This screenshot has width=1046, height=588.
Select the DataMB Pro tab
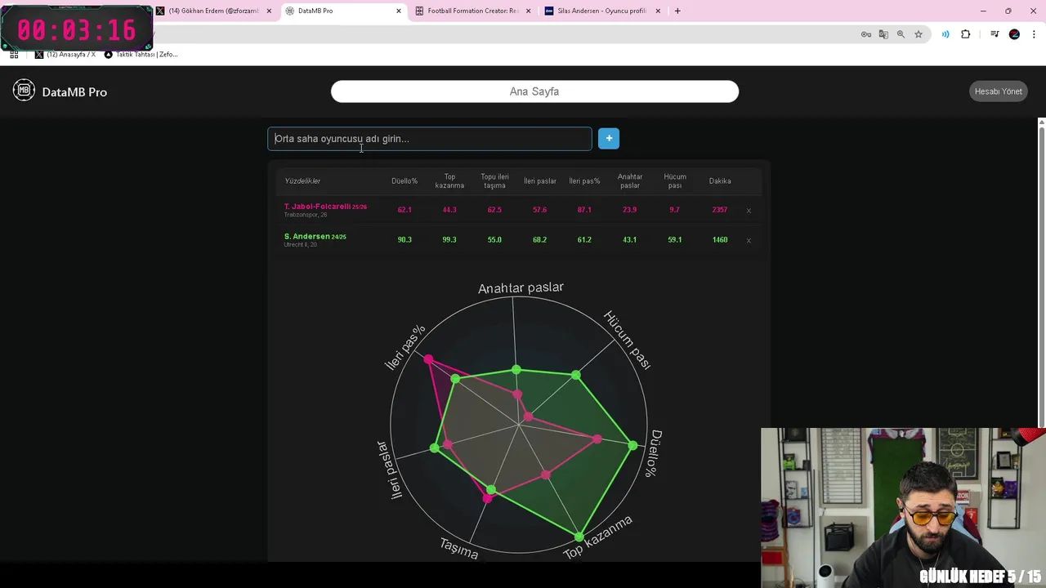click(x=343, y=11)
